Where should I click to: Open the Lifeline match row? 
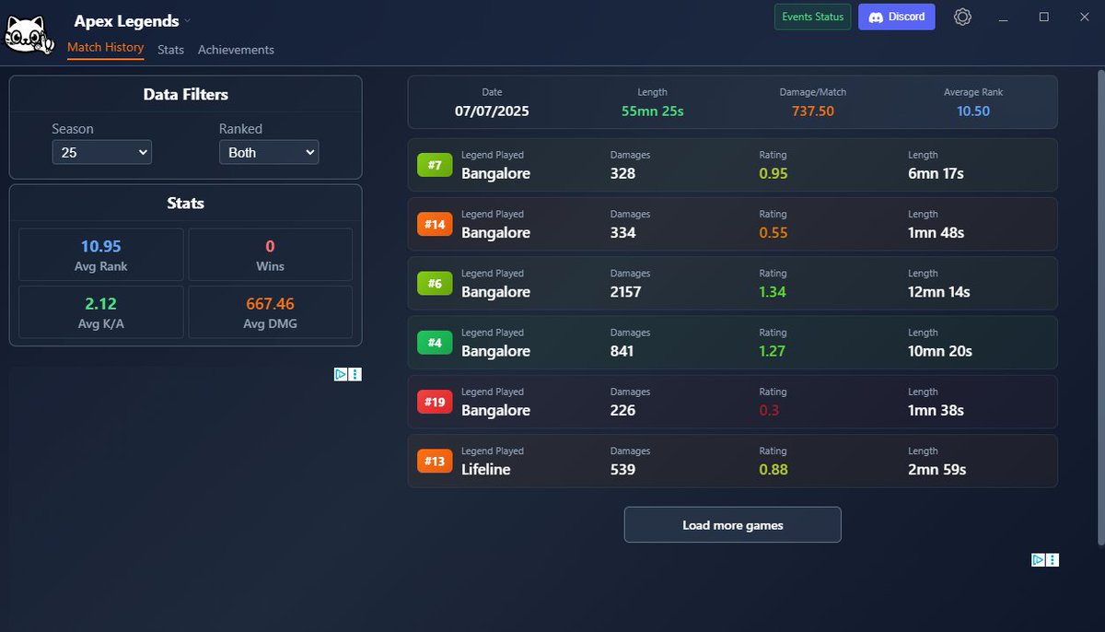coord(733,461)
